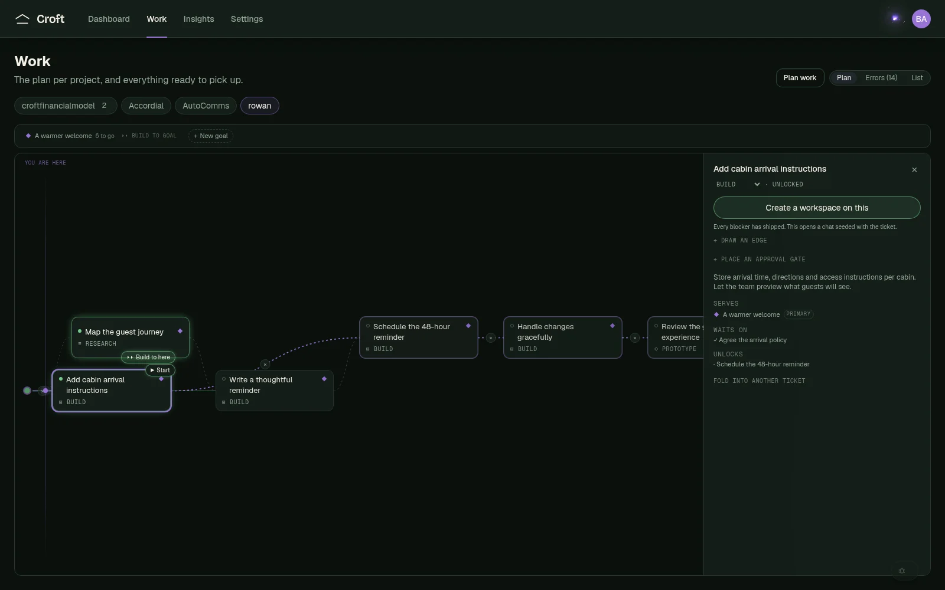Remove edge between Handle changes and Review experience

coord(635,338)
